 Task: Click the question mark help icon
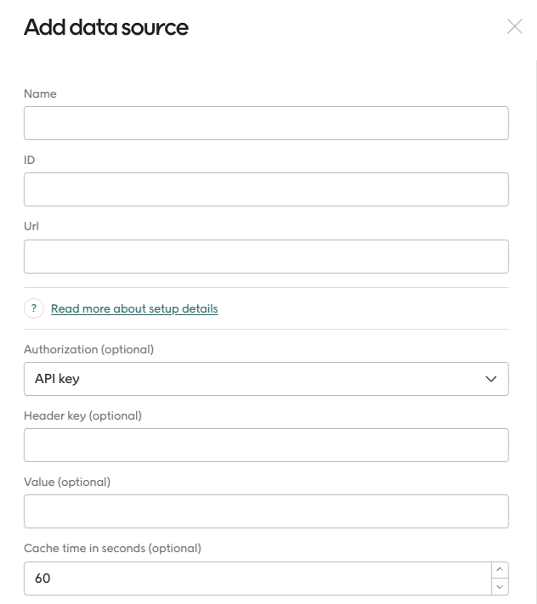(34, 308)
